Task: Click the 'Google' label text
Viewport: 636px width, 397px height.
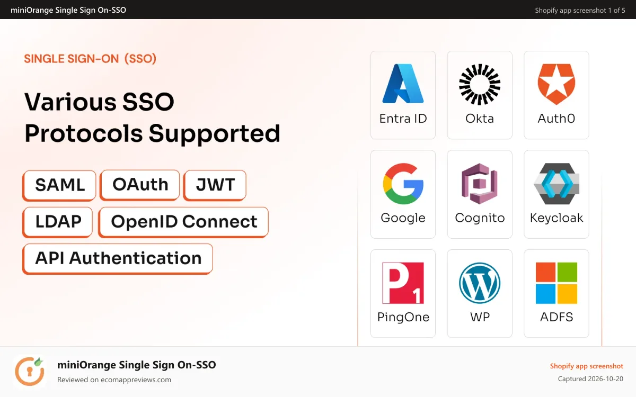Action: pyautogui.click(x=403, y=218)
